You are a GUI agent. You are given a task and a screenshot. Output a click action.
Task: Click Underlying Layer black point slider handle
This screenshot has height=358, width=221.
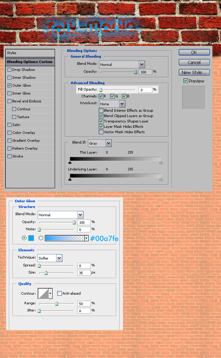pos(70,179)
